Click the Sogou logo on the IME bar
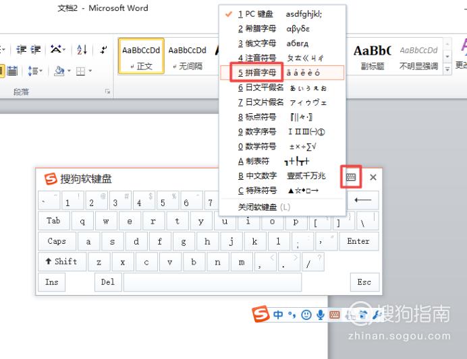The width and height of the screenshot is (467, 359). click(260, 313)
